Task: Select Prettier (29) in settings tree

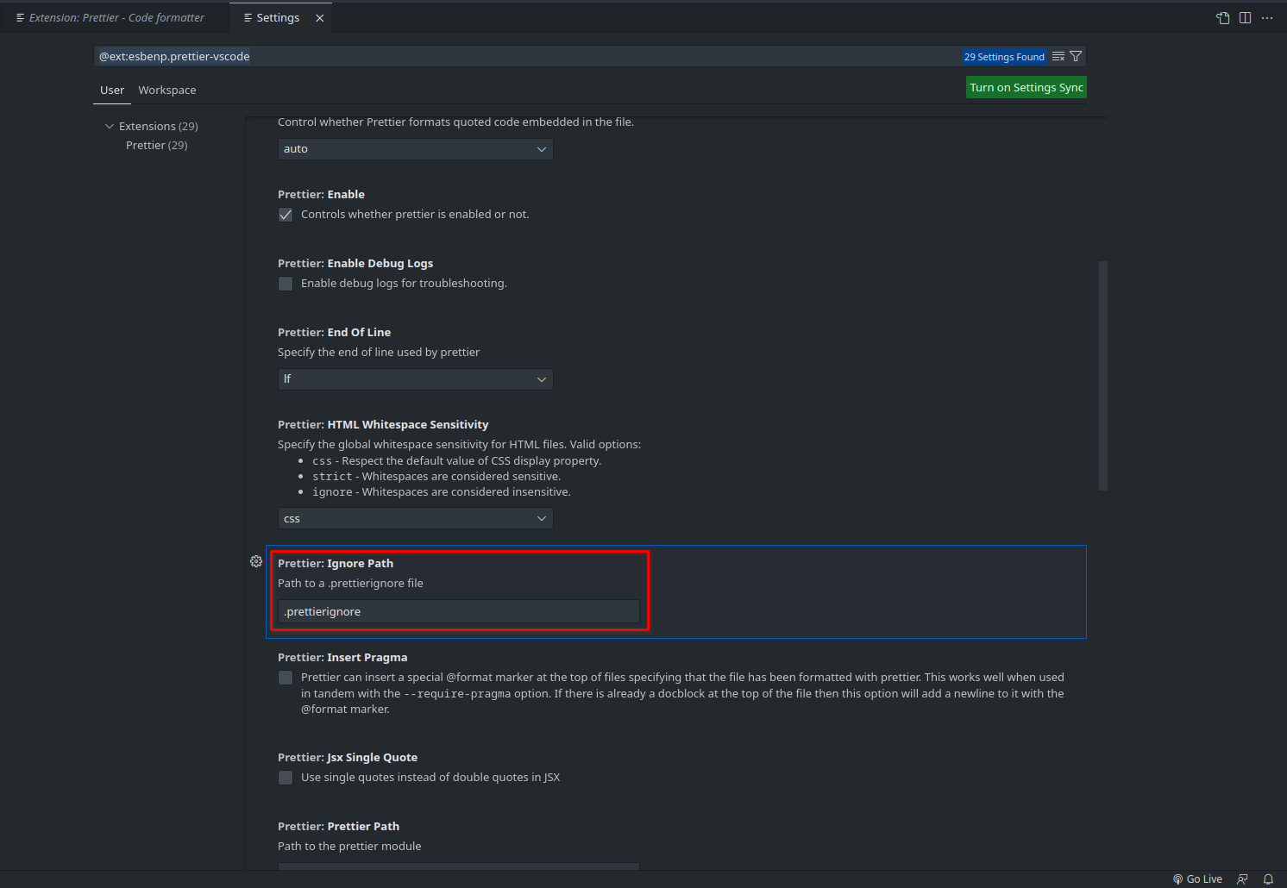Action: click(x=156, y=145)
